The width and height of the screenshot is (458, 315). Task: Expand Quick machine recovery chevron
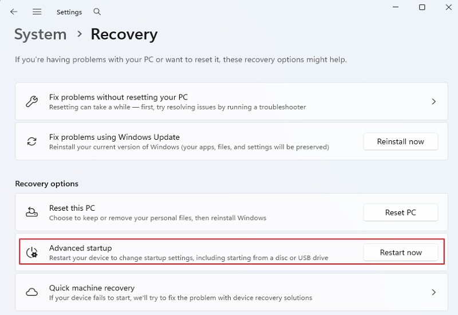[x=433, y=292]
